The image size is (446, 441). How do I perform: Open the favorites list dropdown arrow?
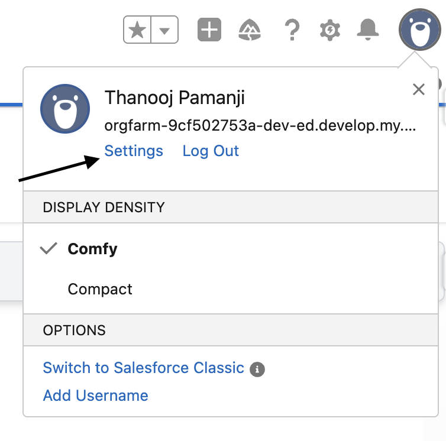164,30
